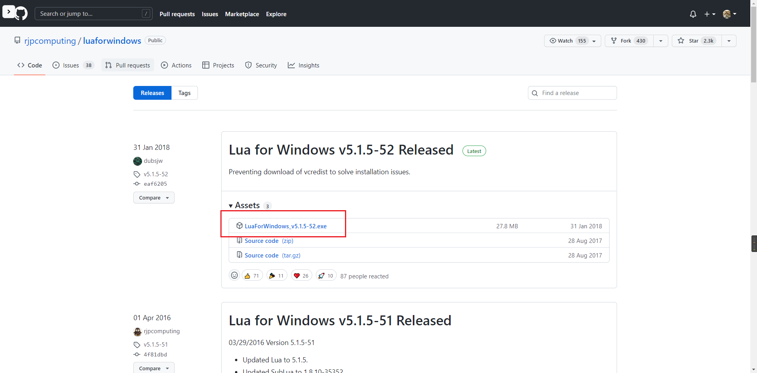Download LuaForWindows_v5.1.5-52.exe
The height and width of the screenshot is (373, 757).
point(285,226)
